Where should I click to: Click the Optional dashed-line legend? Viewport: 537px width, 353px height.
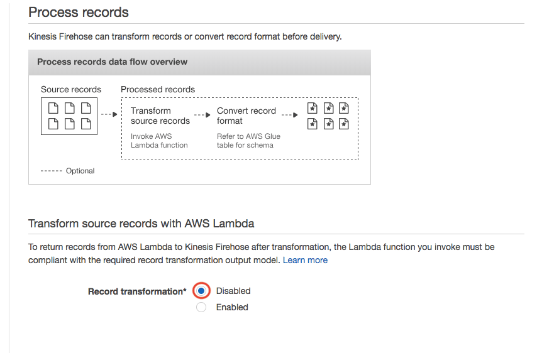pyautogui.click(x=67, y=171)
